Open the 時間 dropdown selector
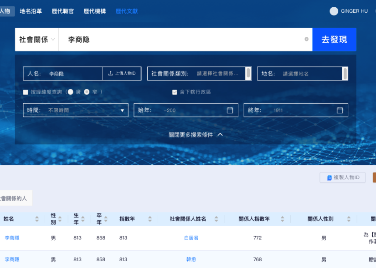376x268 pixels. [x=122, y=110]
